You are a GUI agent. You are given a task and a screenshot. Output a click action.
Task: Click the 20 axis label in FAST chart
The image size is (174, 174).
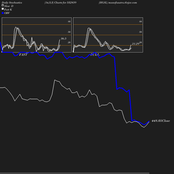coord(69,42)
